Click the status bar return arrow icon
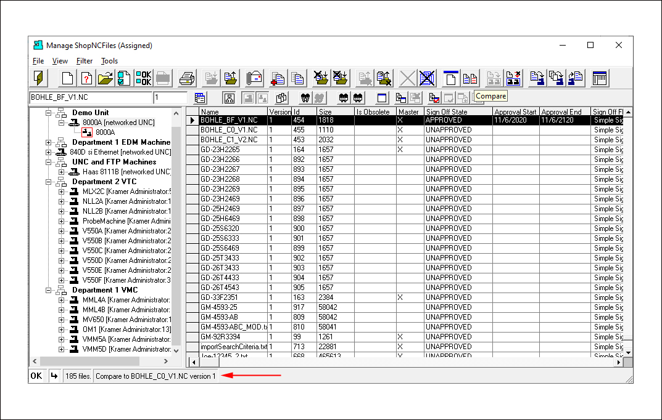This screenshot has width=662, height=420. [x=54, y=376]
